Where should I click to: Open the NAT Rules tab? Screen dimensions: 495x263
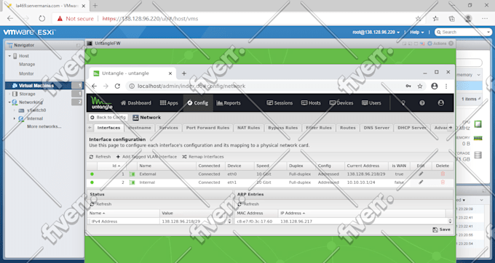tap(249, 128)
